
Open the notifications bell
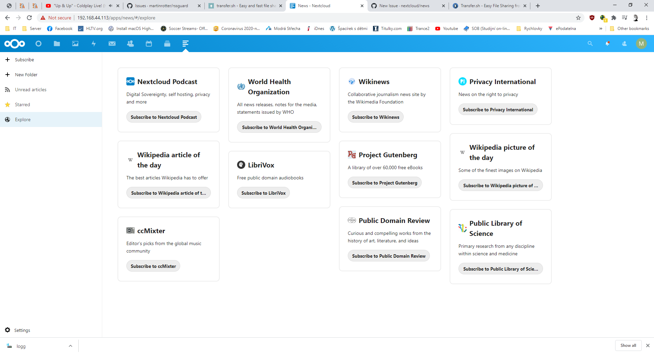coord(608,44)
